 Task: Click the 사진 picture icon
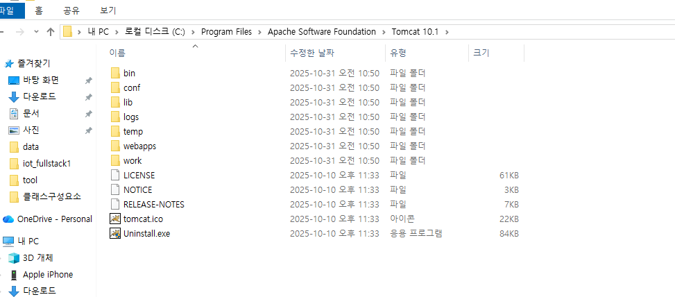coord(14,130)
